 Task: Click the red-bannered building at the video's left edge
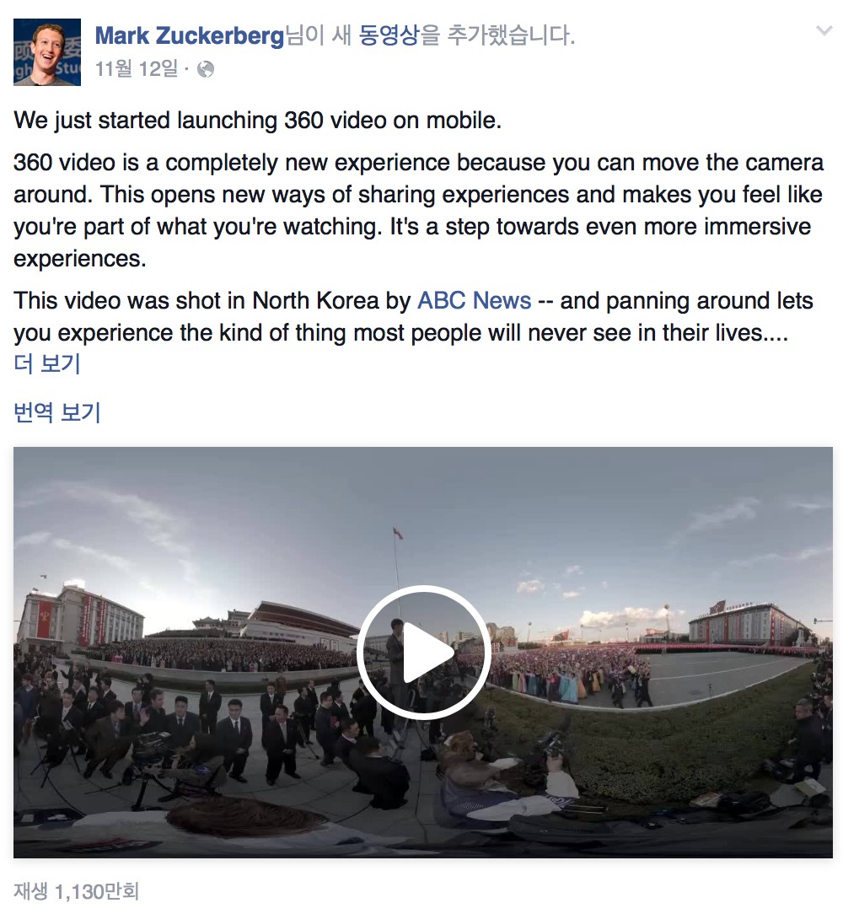[79, 616]
